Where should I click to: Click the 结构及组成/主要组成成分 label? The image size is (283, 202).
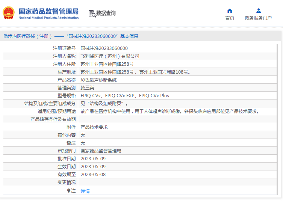pyautogui.click(x=50, y=104)
